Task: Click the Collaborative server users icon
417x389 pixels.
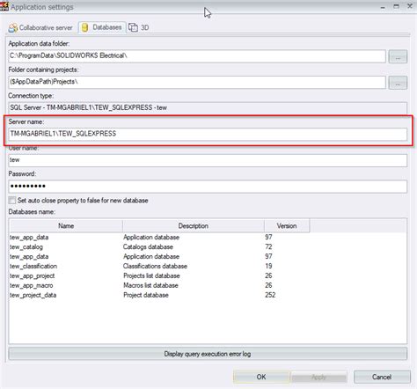Action: point(13,28)
